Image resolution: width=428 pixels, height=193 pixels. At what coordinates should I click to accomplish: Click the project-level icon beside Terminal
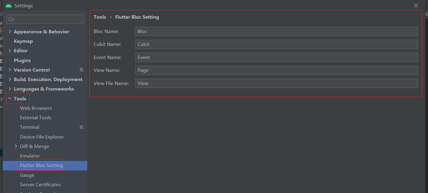coord(81,127)
